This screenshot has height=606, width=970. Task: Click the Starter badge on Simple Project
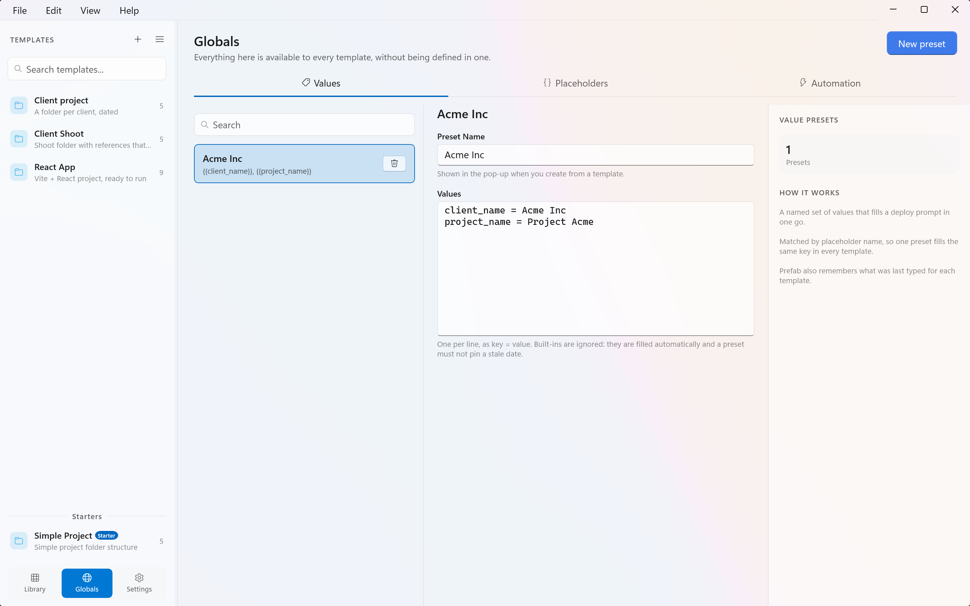click(106, 535)
